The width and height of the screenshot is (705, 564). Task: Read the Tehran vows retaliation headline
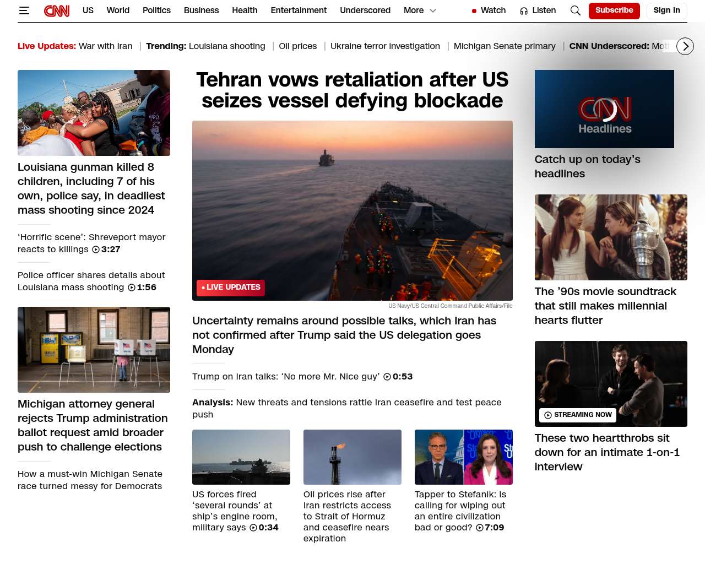pyautogui.click(x=352, y=90)
